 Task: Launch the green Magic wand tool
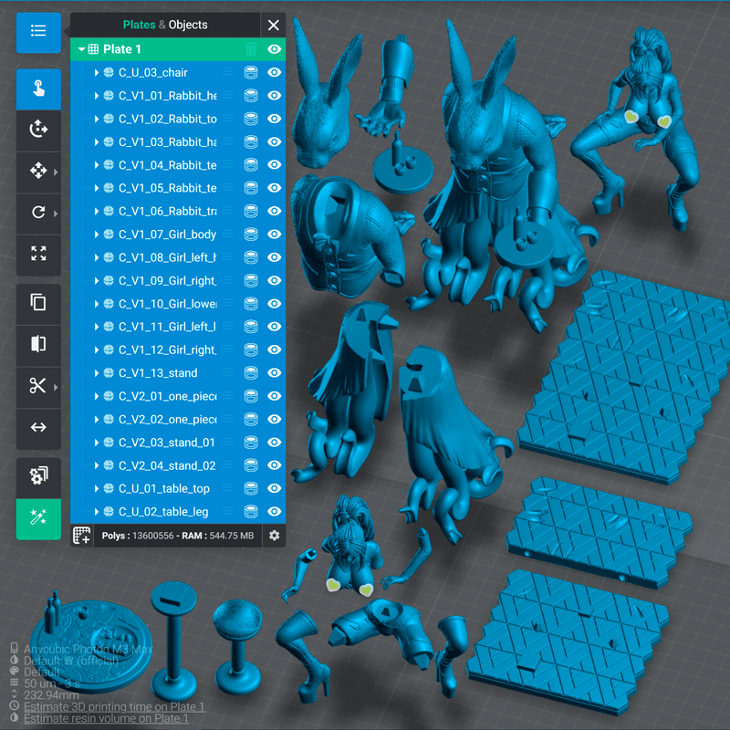pyautogui.click(x=38, y=518)
